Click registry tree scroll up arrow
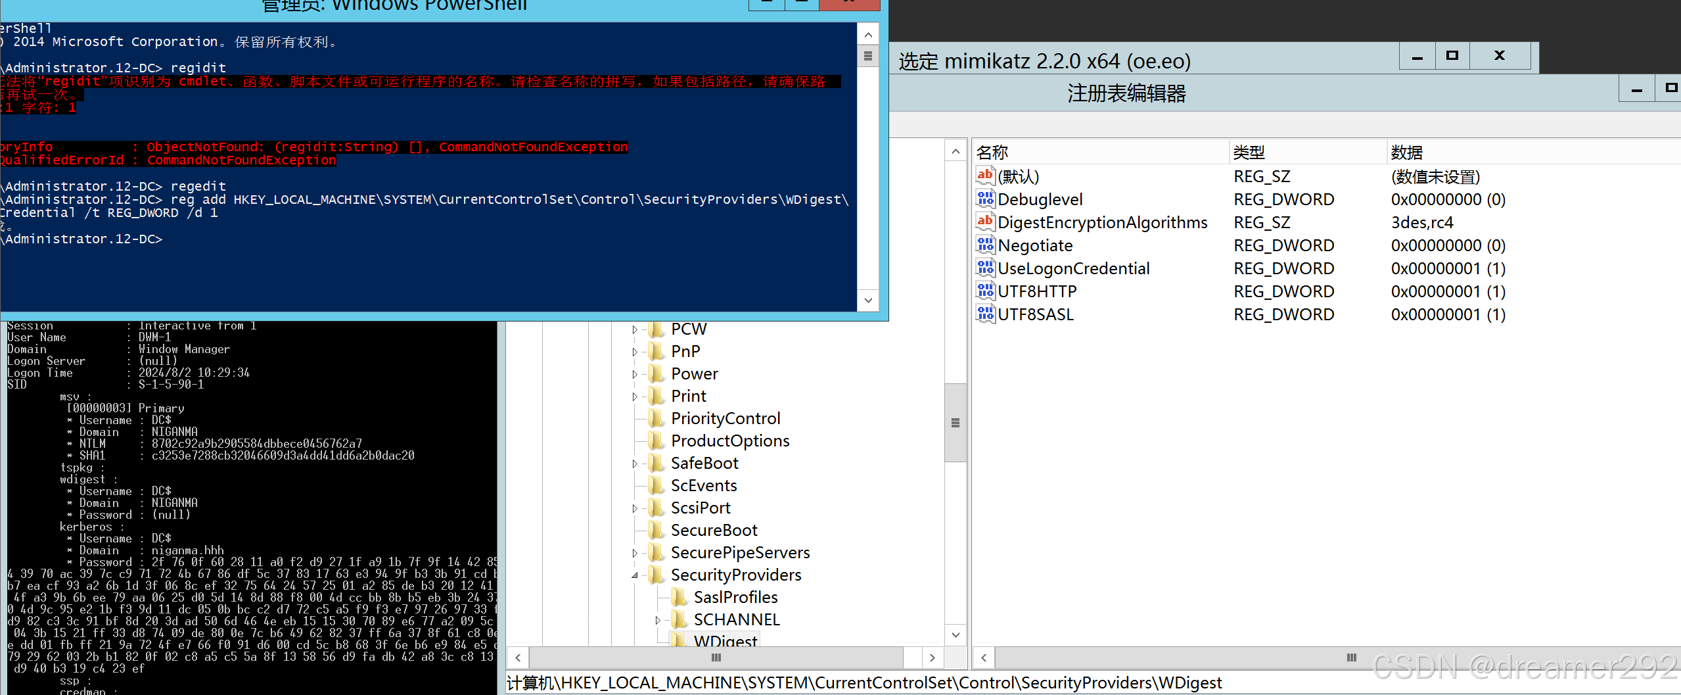The width and height of the screenshot is (1681, 695). click(956, 152)
